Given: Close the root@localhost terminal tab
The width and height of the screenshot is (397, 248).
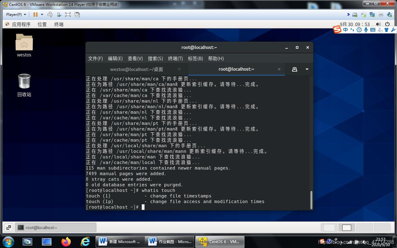Looking at the screenshot, I should (x=279, y=69).
